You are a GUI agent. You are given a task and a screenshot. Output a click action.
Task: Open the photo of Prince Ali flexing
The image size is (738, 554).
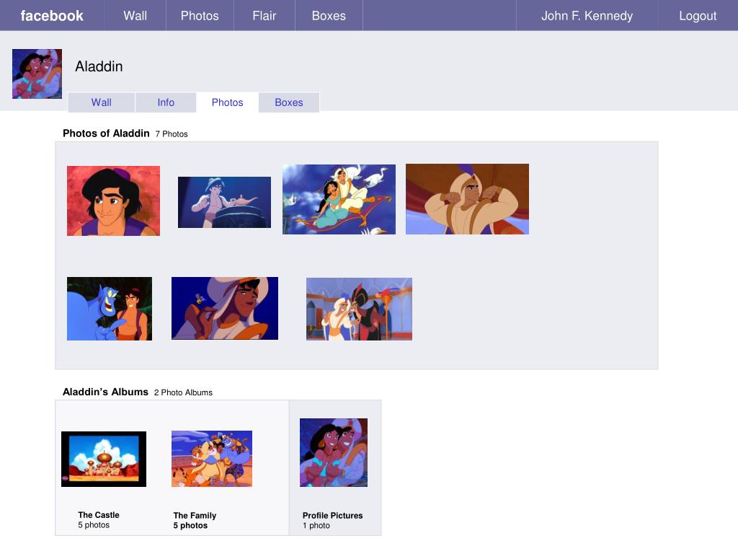coord(467,199)
